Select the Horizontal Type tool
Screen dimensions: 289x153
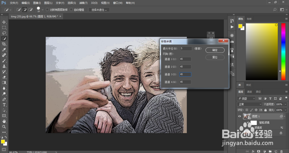tap(4, 105)
